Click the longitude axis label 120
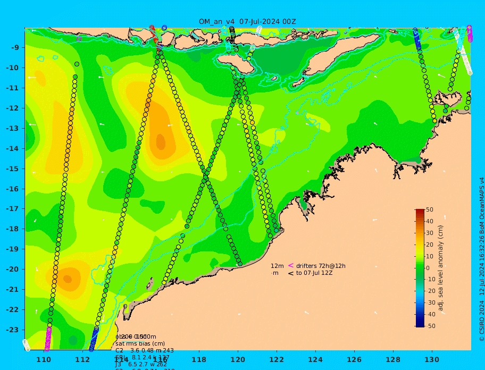The width and height of the screenshot is (485, 370). coord(238,359)
